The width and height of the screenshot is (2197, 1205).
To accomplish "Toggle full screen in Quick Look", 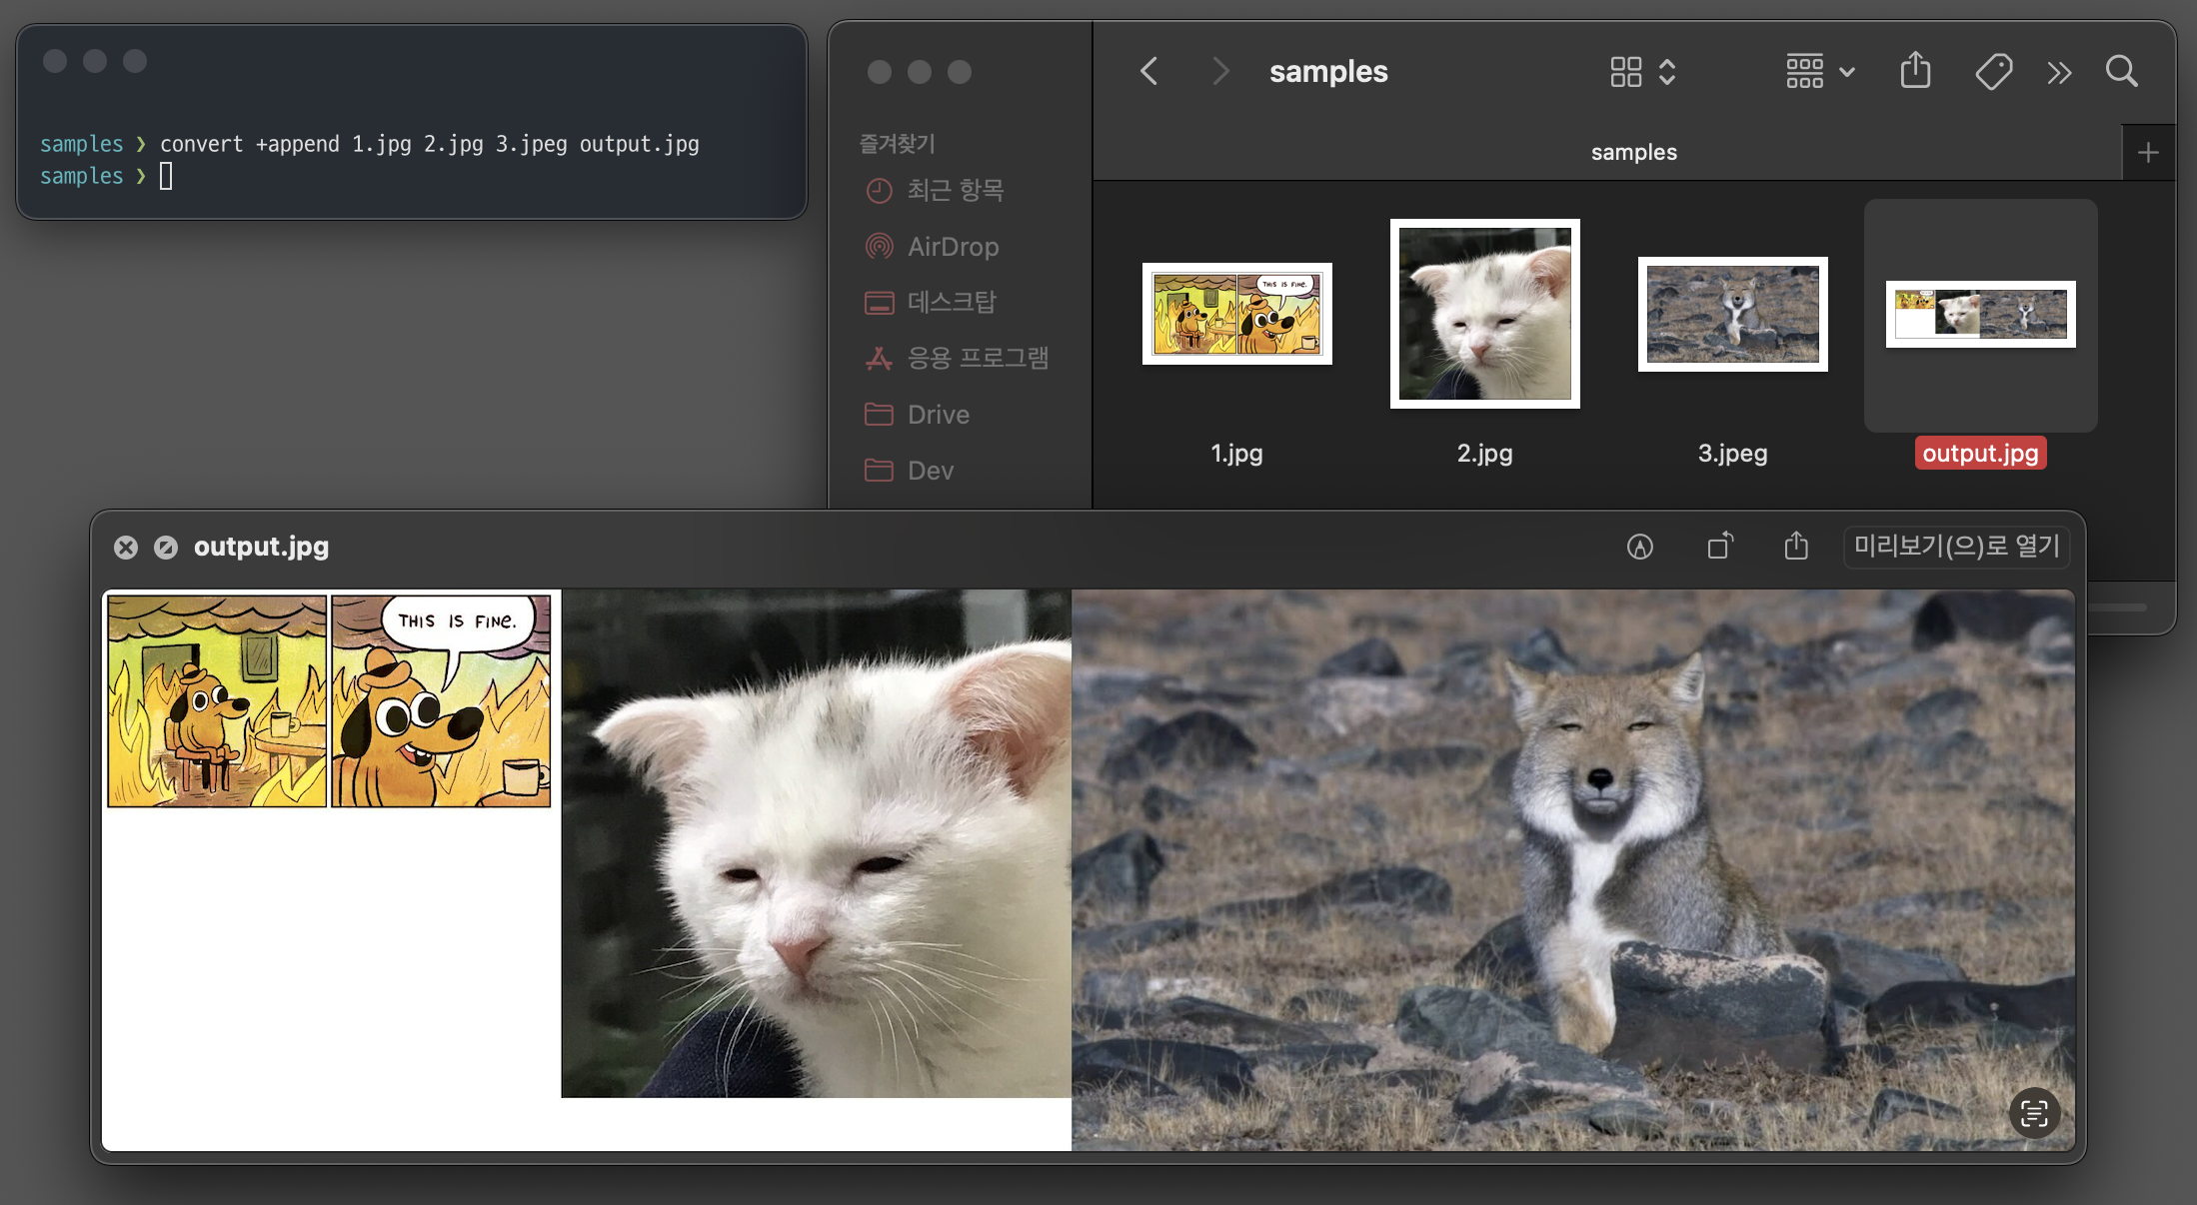I will pyautogui.click(x=166, y=548).
